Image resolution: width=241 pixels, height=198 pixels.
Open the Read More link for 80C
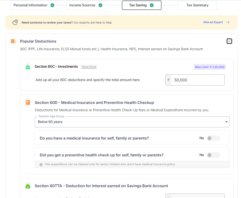(89, 67)
